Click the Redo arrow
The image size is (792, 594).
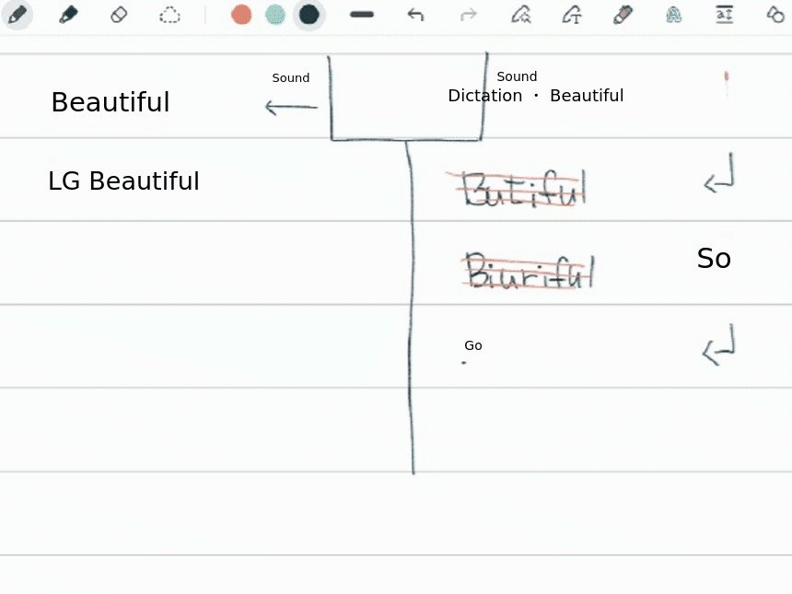point(468,15)
